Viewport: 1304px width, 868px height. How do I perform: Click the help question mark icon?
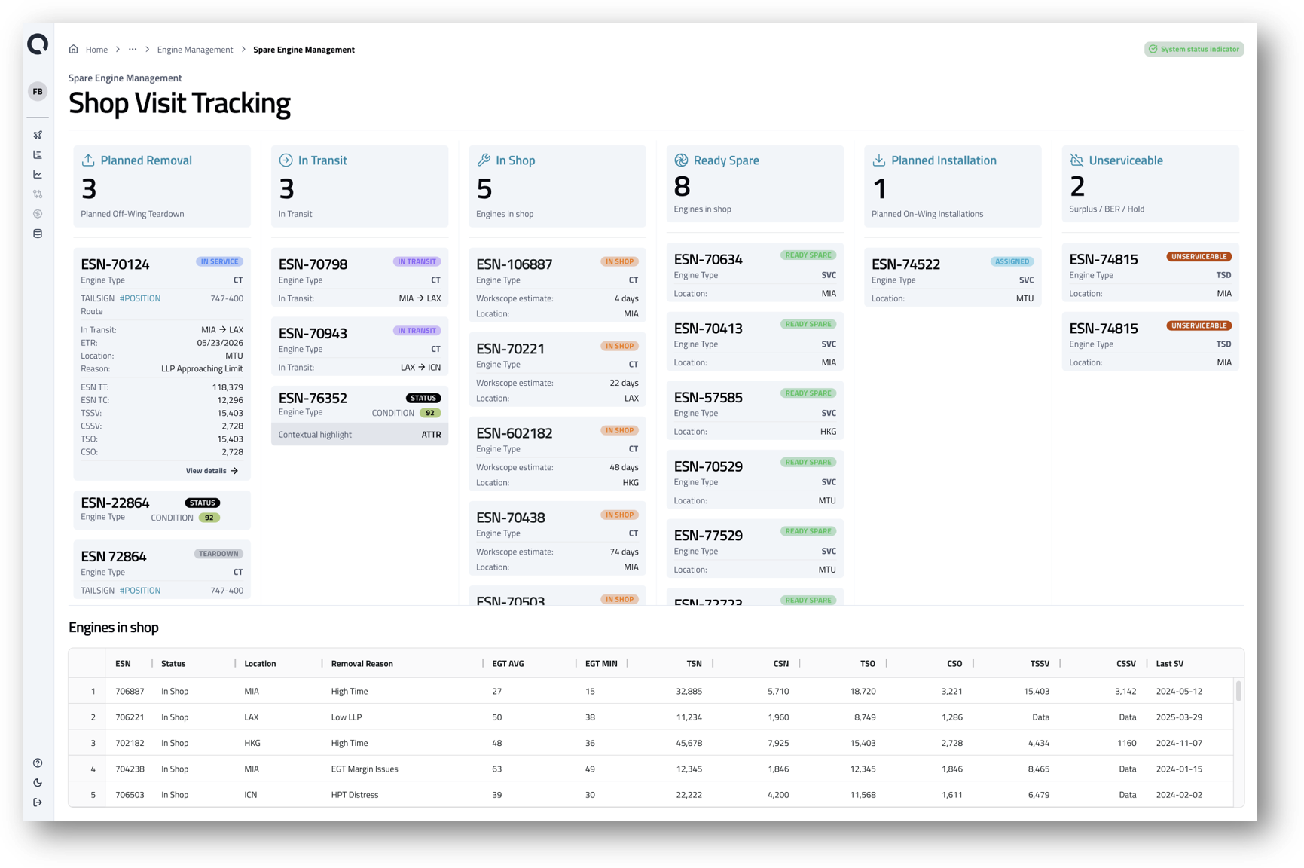[38, 763]
